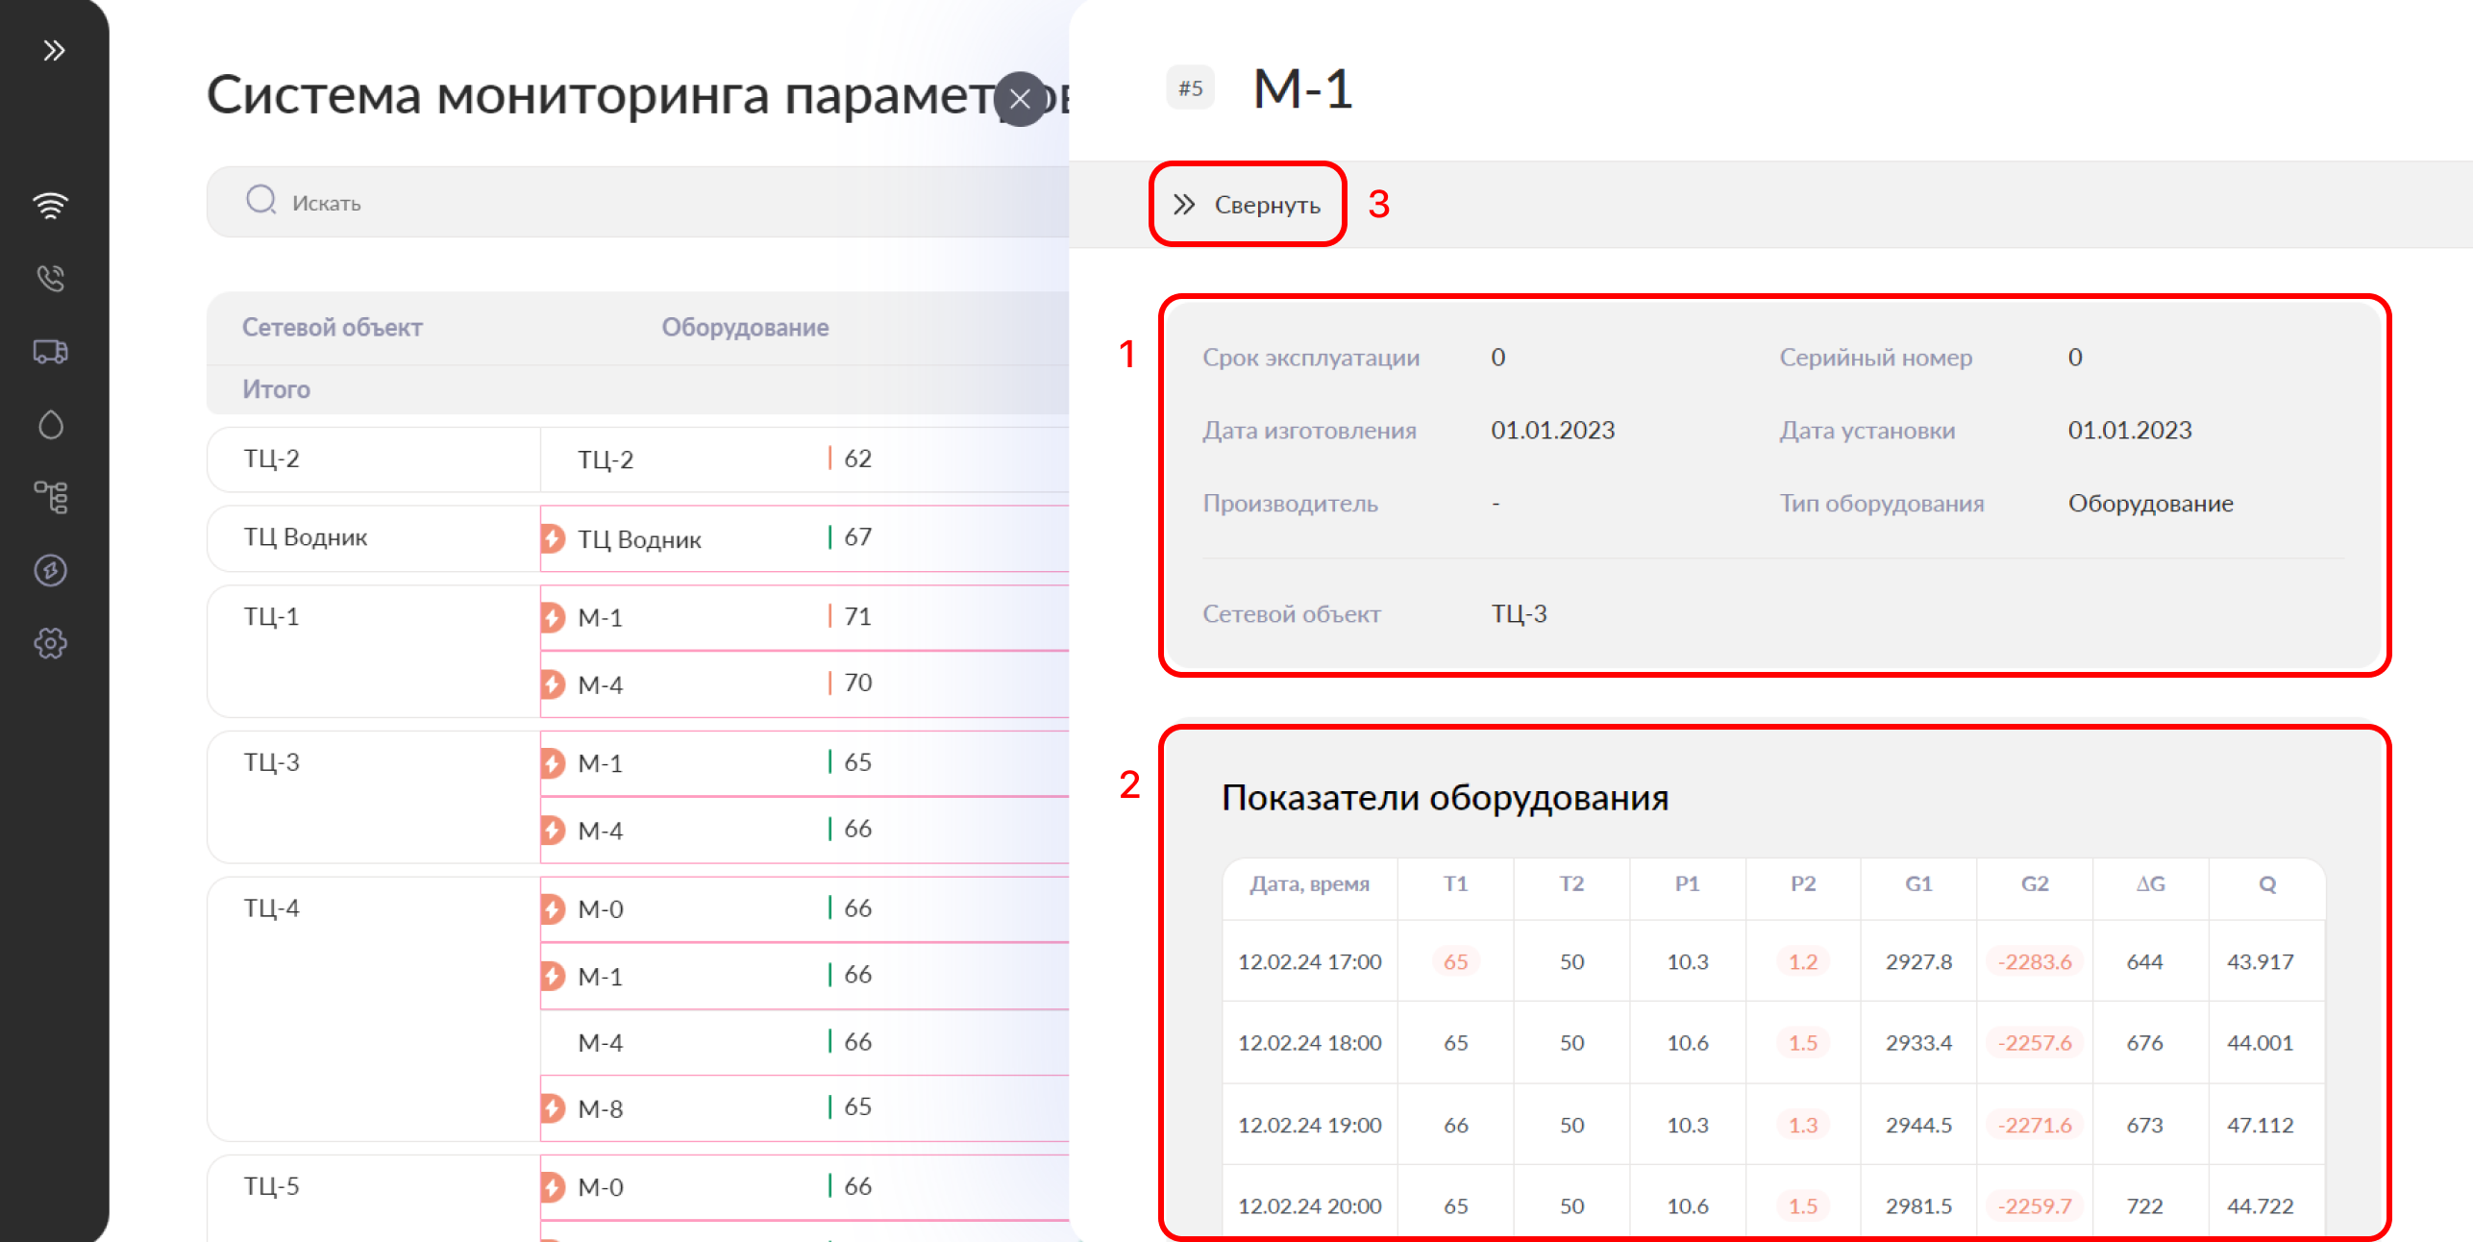Click the lightning badge on ТЦ Водник

(x=553, y=538)
